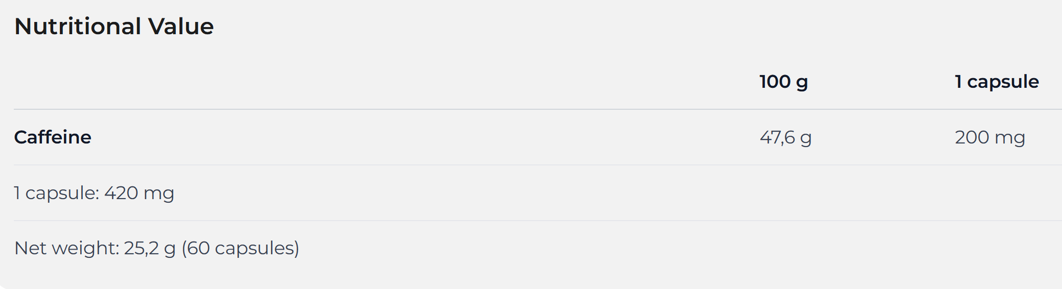Click the 25,2 g net weight value
Screen dimensions: 1062x289
click(149, 248)
